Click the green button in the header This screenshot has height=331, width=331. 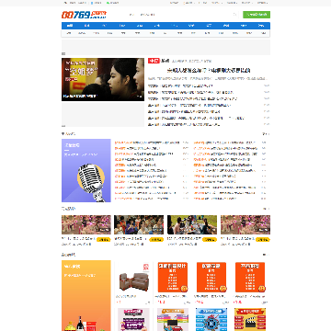click(257, 15)
